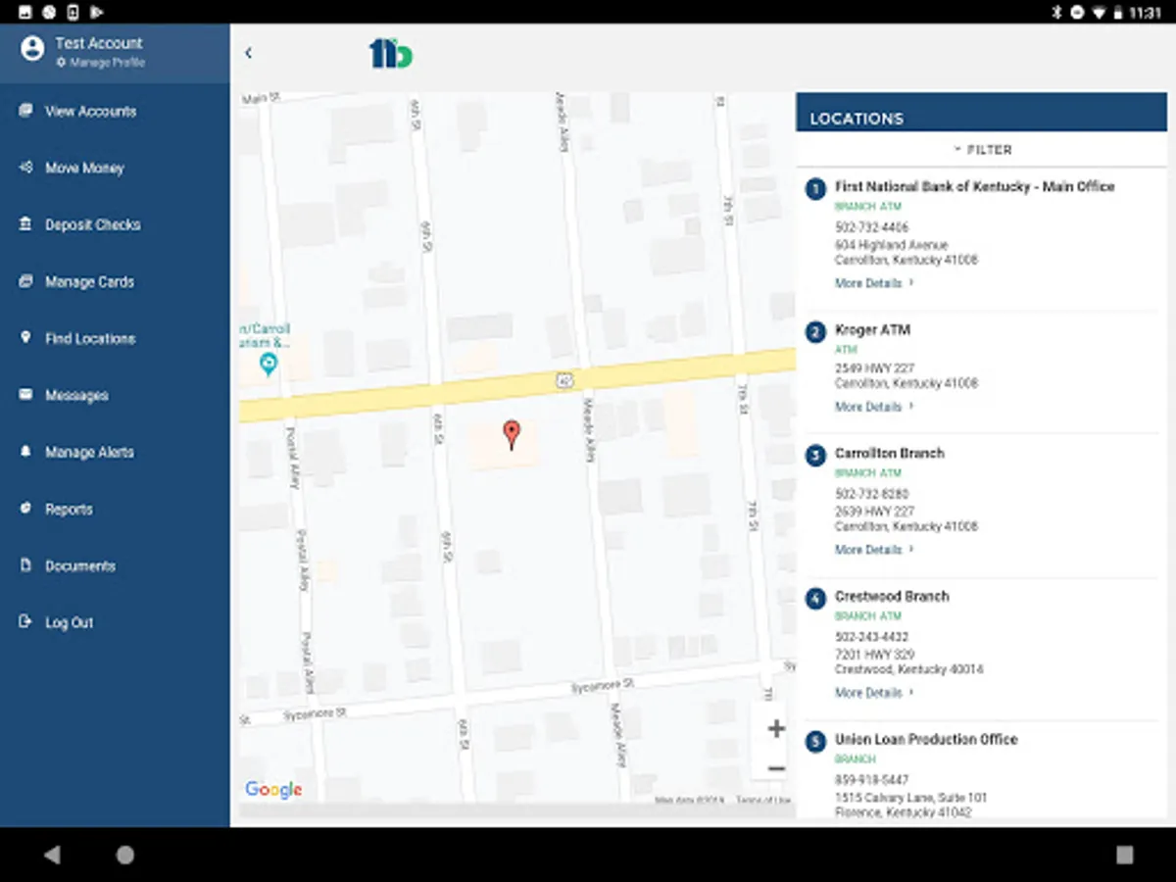Screen dimensions: 1176x882
Task: Click the View Accounts icon
Action: [25, 111]
